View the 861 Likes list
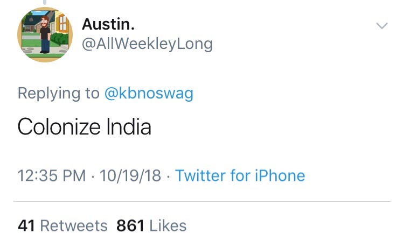403x240 pixels. click(x=151, y=225)
